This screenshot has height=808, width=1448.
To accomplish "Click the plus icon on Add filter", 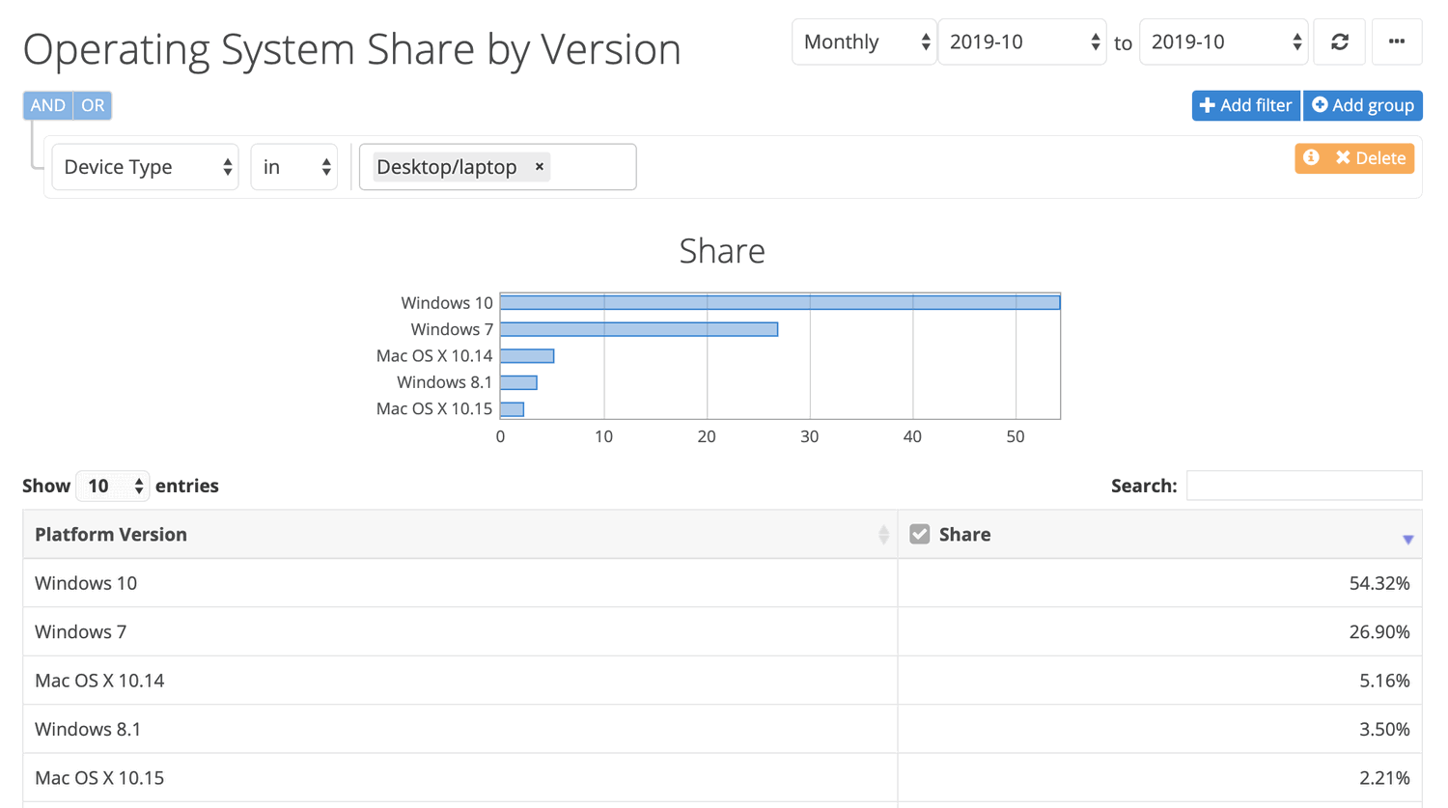I will point(1209,105).
